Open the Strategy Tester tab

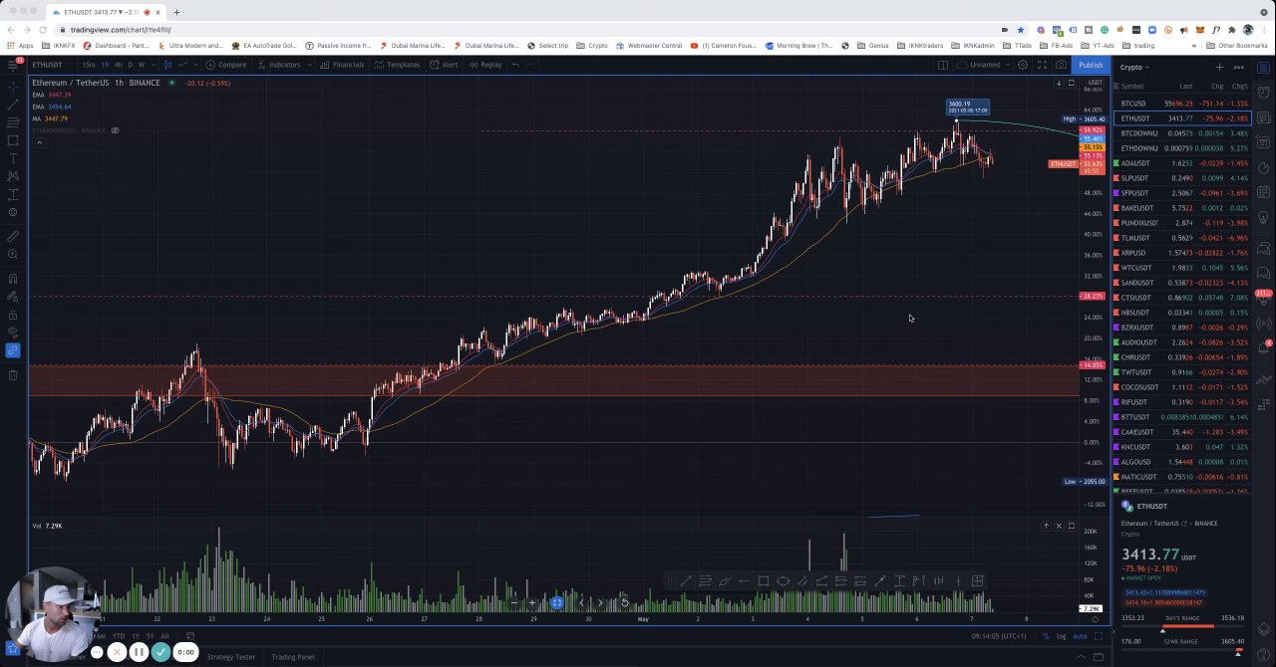click(230, 657)
